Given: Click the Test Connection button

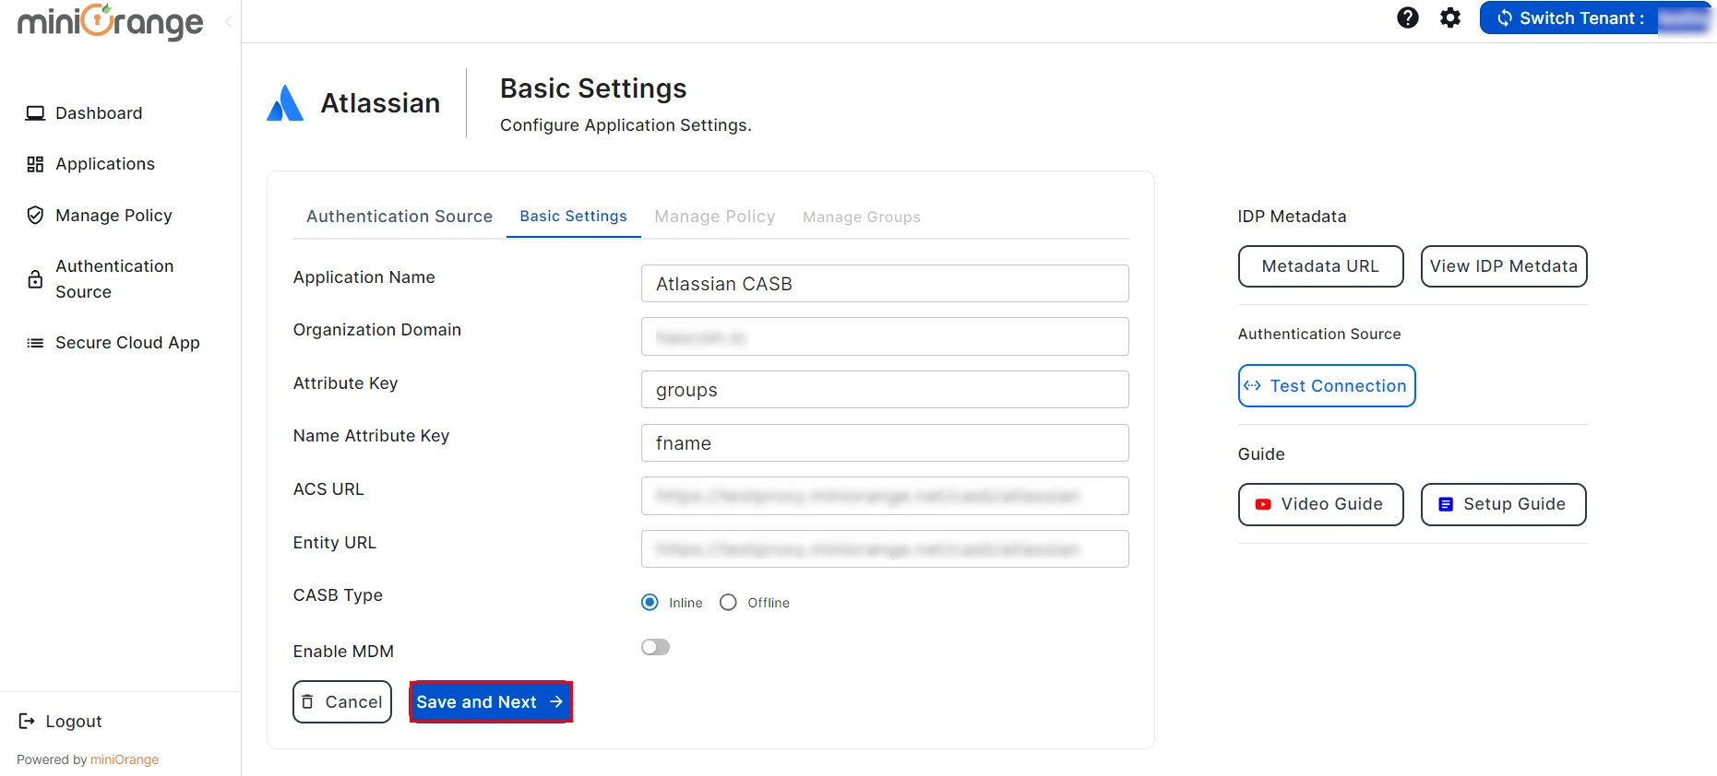Looking at the screenshot, I should pyautogui.click(x=1327, y=386).
